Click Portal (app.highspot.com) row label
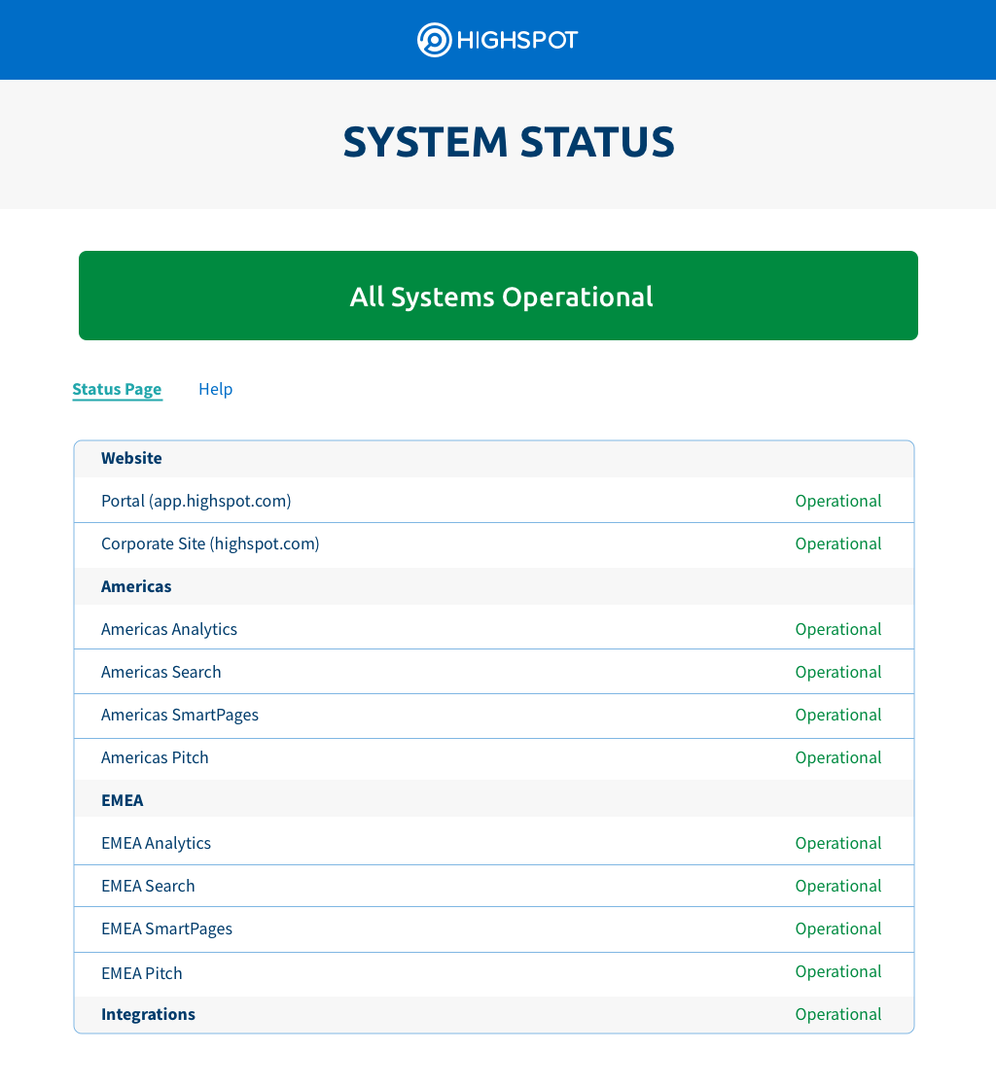 click(196, 501)
